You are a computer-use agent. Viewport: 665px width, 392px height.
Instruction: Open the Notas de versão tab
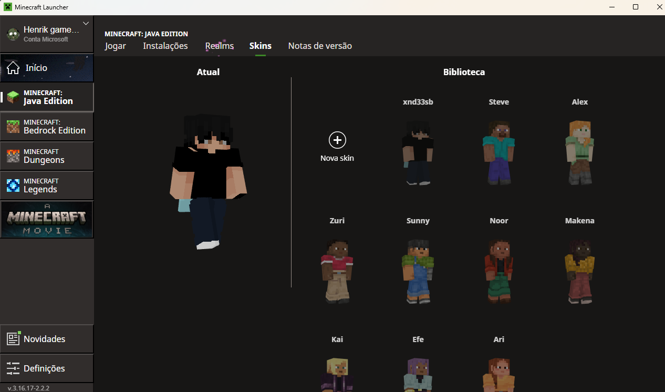tap(320, 46)
